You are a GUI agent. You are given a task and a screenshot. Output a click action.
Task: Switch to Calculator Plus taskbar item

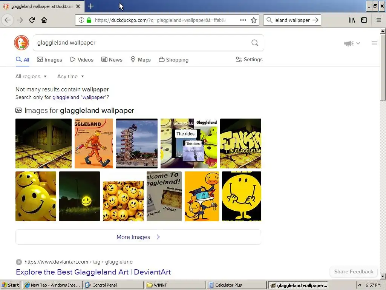237,285
